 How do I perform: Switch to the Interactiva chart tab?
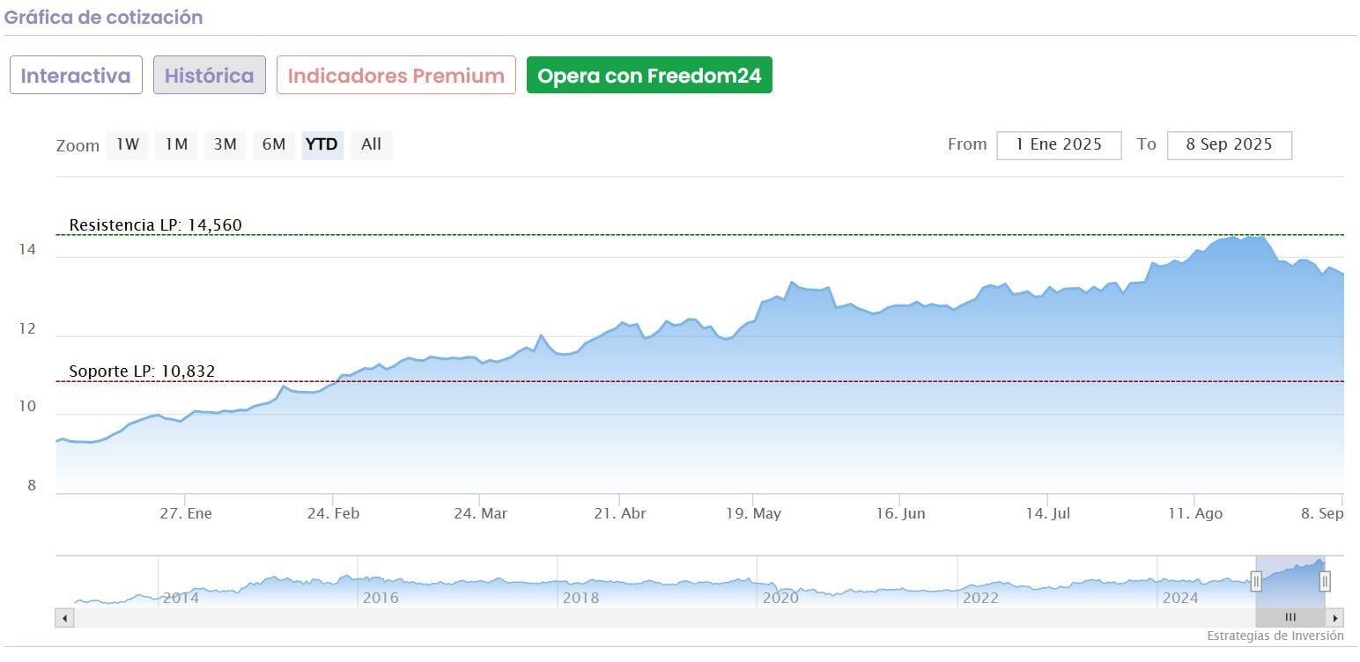pyautogui.click(x=76, y=76)
